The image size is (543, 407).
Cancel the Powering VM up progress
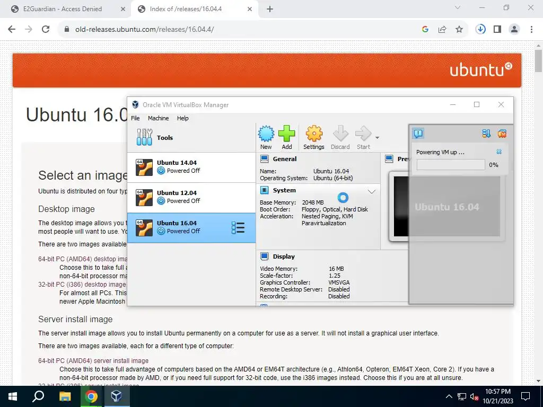pyautogui.click(x=499, y=152)
